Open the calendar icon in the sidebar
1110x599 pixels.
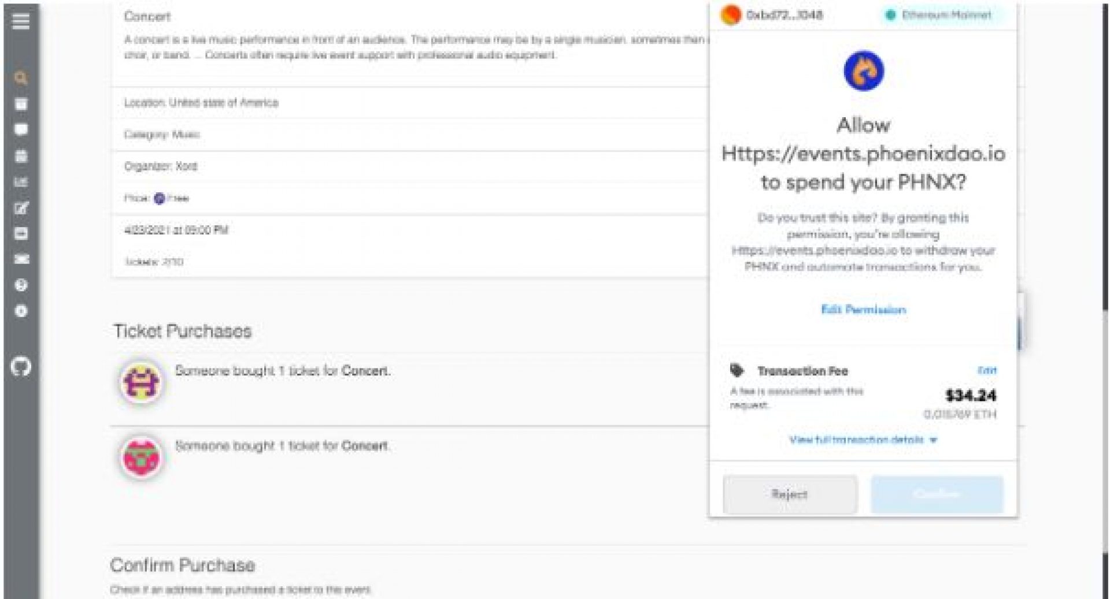21,156
